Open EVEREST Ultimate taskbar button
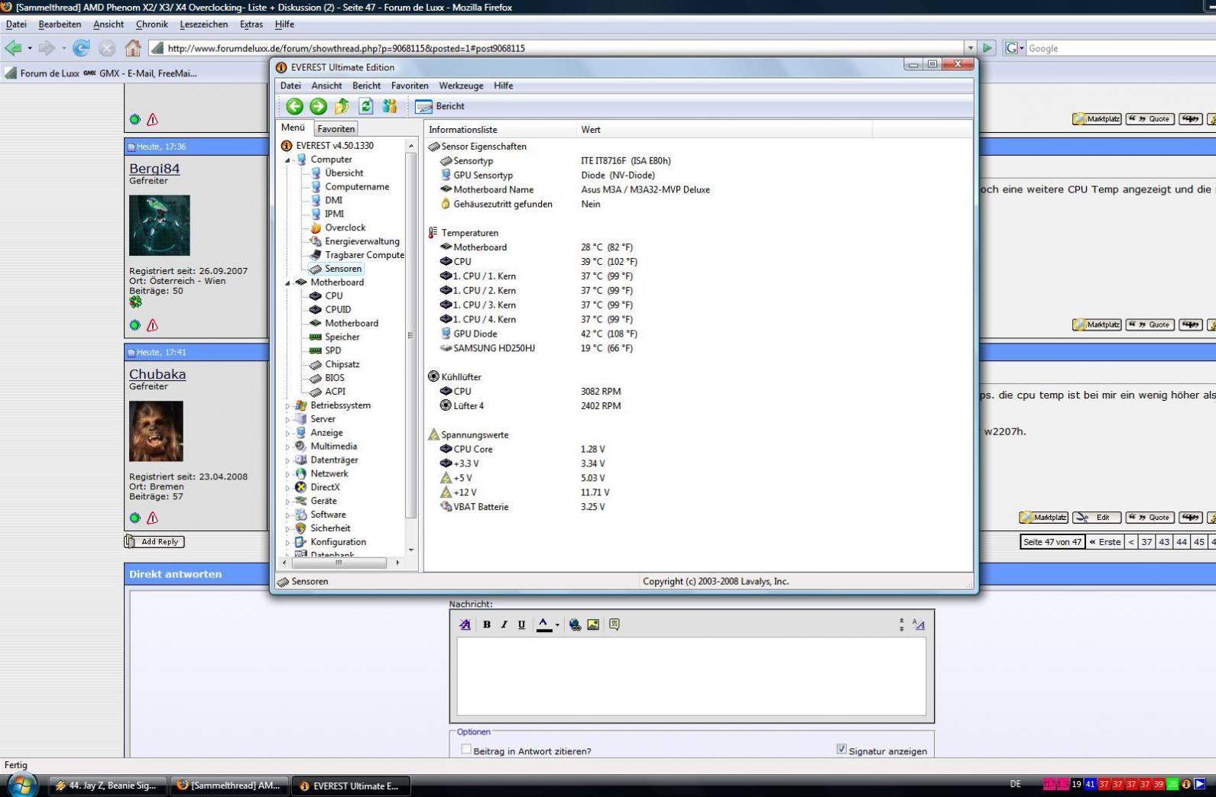1216x797 pixels. tap(350, 786)
